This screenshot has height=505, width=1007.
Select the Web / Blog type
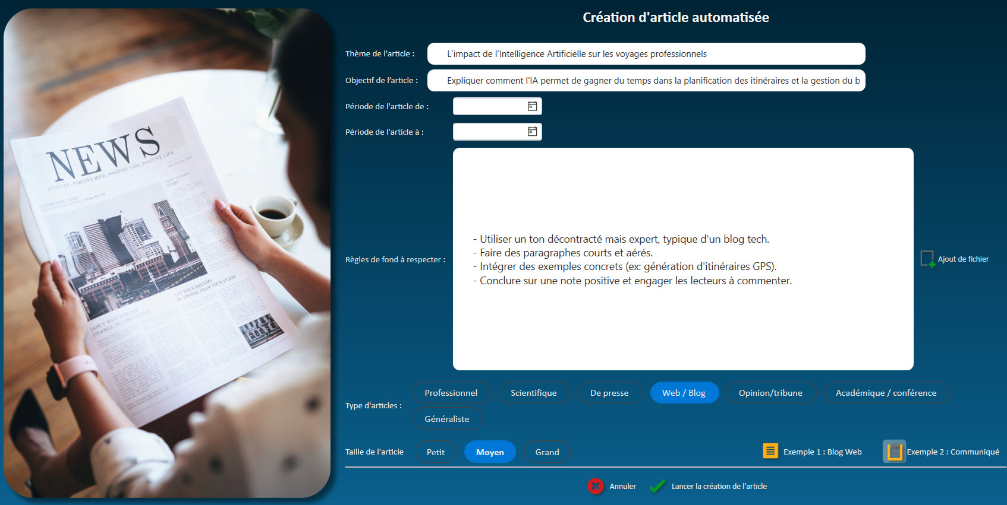coord(684,393)
